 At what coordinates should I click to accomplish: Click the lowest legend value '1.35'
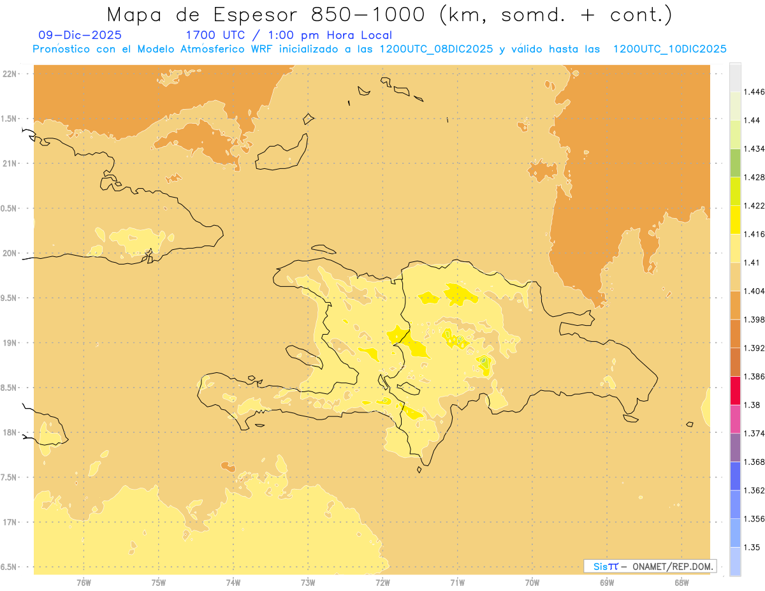[752, 547]
